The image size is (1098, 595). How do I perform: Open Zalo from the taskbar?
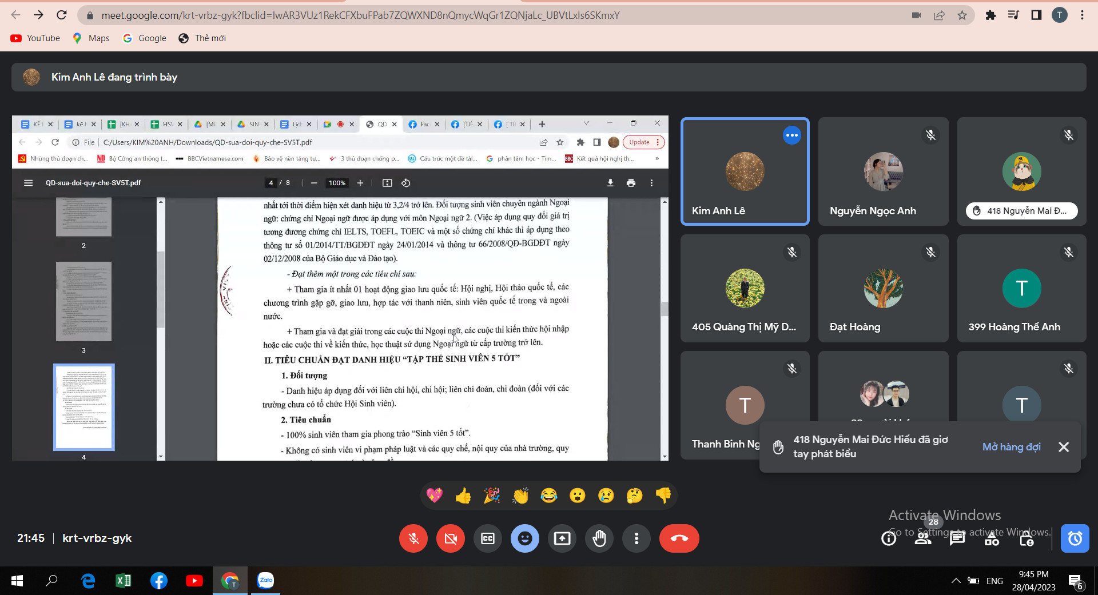coord(266,581)
